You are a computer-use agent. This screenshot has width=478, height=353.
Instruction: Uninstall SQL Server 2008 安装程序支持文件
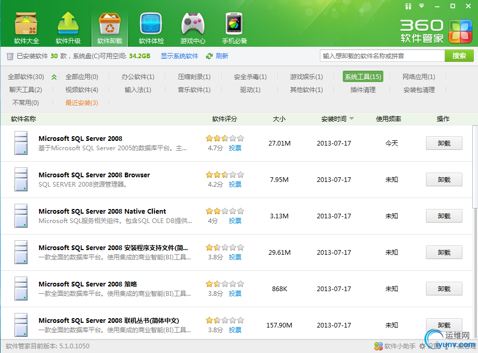(444, 252)
